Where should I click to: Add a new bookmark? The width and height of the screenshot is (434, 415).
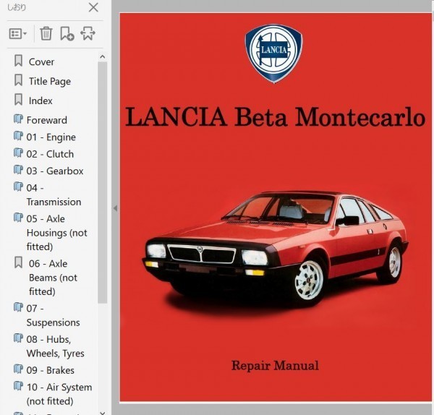pos(67,33)
